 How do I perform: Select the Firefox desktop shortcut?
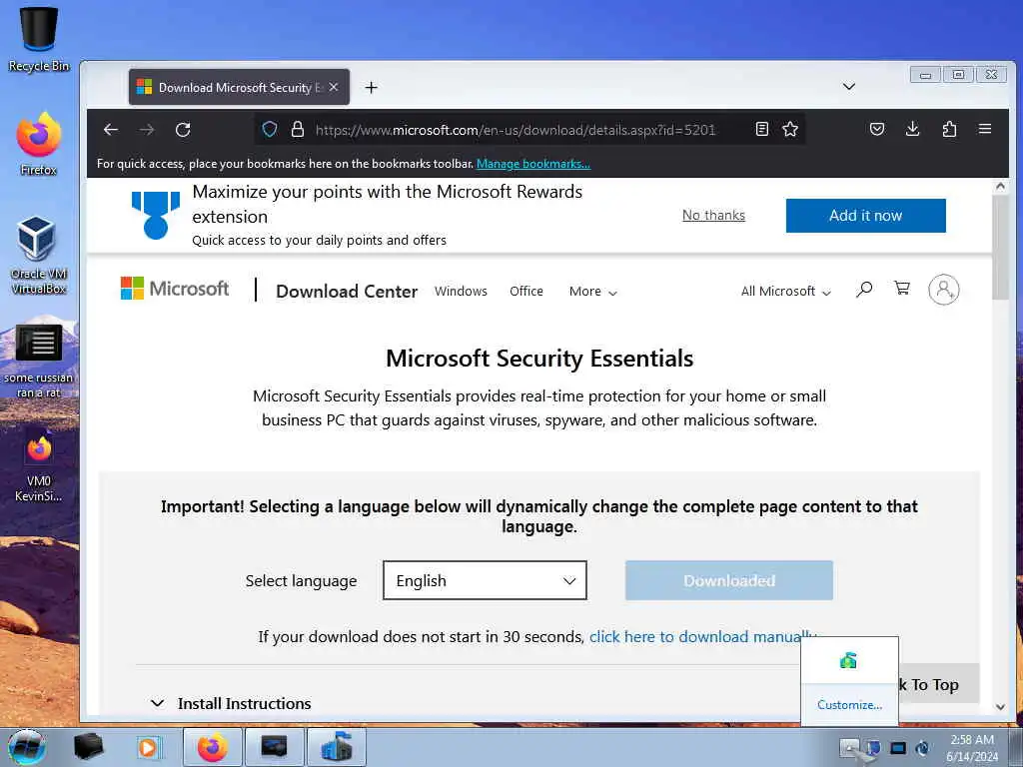(39, 144)
